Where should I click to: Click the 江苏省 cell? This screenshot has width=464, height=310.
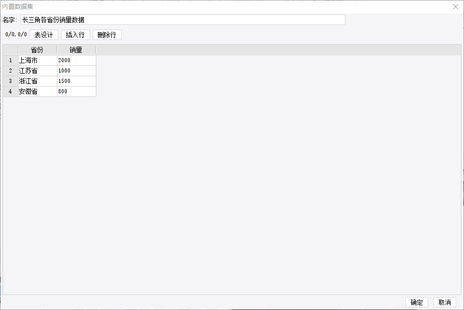[x=38, y=71]
